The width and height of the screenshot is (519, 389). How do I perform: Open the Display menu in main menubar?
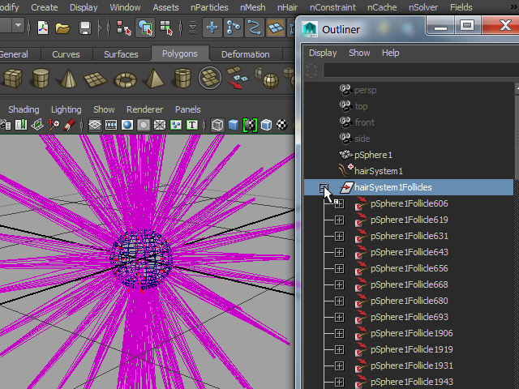[x=84, y=7]
